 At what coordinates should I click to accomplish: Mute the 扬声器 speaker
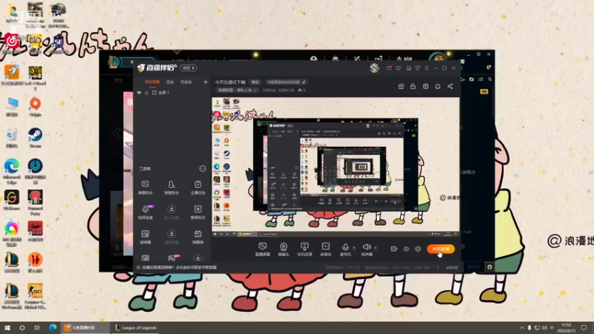click(366, 249)
